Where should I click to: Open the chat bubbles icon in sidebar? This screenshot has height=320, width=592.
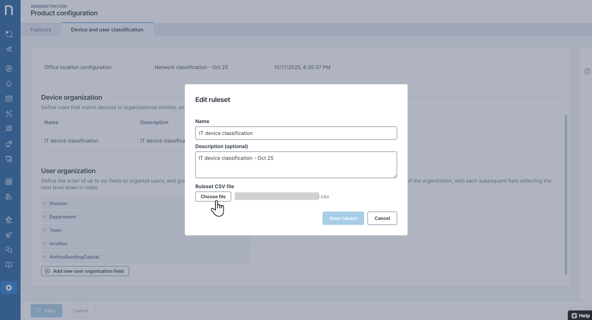coord(9,250)
